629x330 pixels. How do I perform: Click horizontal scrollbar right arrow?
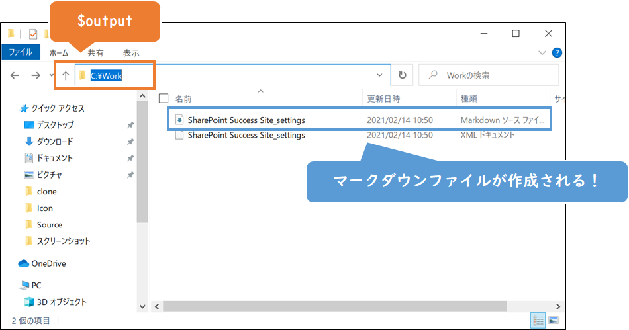tap(558, 306)
